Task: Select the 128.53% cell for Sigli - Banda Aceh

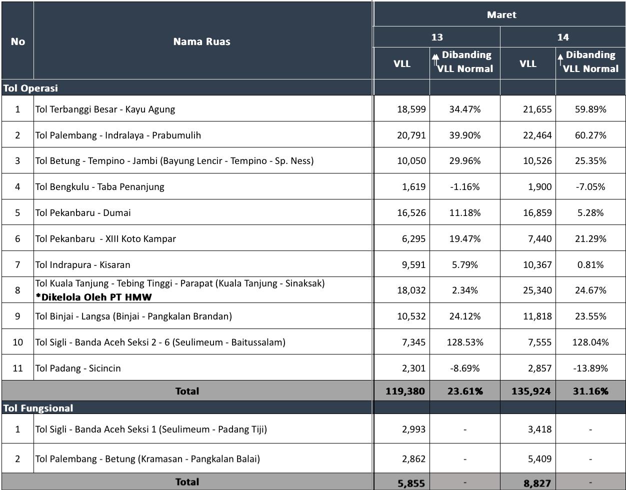Action: pyautogui.click(x=464, y=342)
